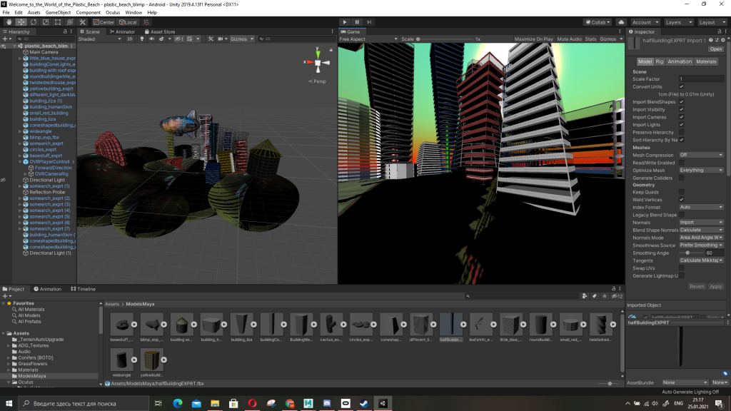Collapse the Favorites group in Project

(4, 303)
